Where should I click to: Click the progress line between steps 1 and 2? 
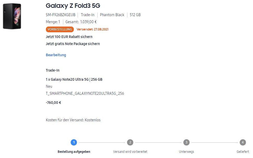tap(102, 143)
